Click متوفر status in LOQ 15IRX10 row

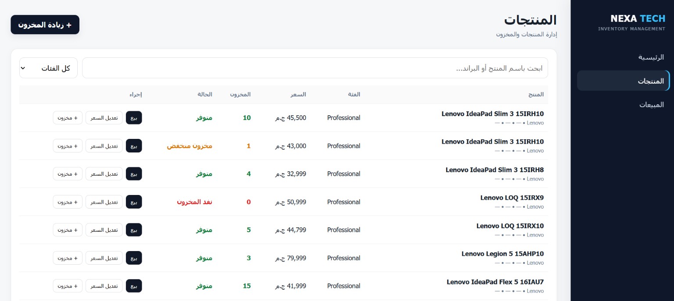click(204, 230)
